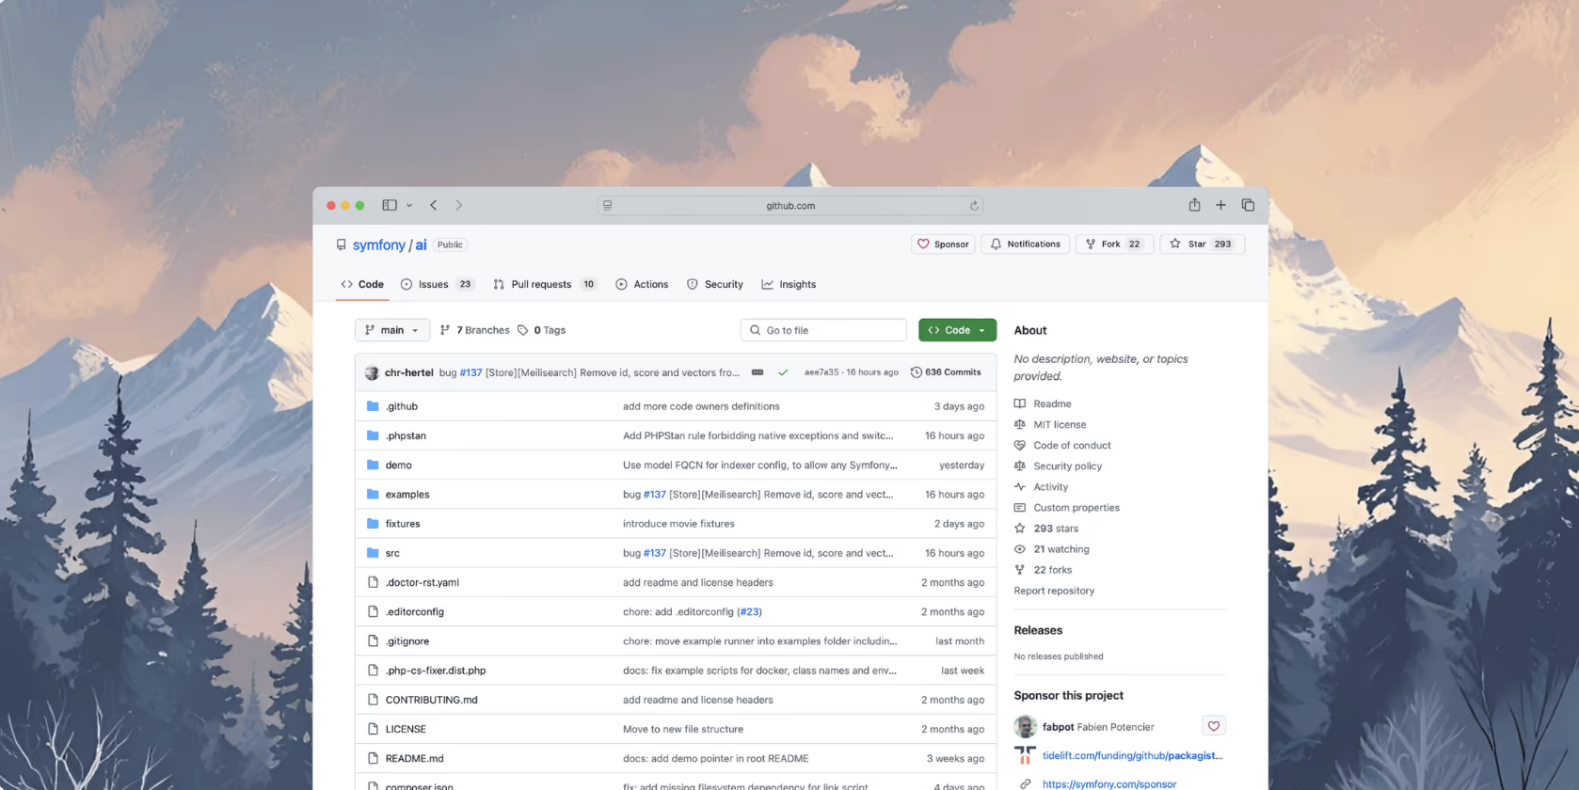1579x790 pixels.
Task: View 293 stars link
Action: (1056, 529)
